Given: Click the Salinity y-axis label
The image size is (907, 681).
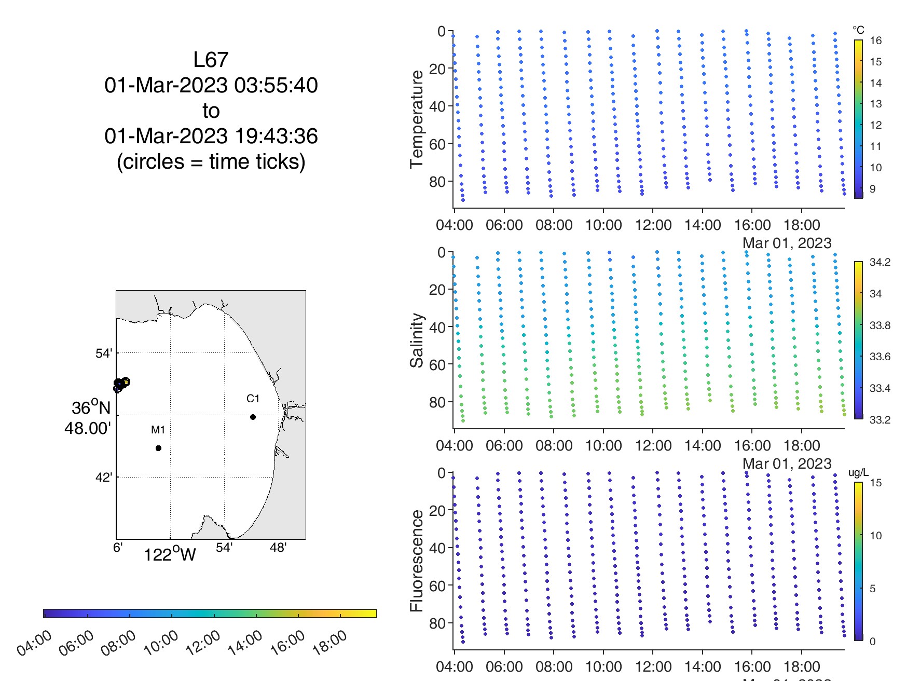Looking at the screenshot, I should [417, 340].
